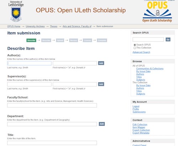Click the University of Lethbridge crest logo
The image size is (178, 146).
[x=16, y=11]
